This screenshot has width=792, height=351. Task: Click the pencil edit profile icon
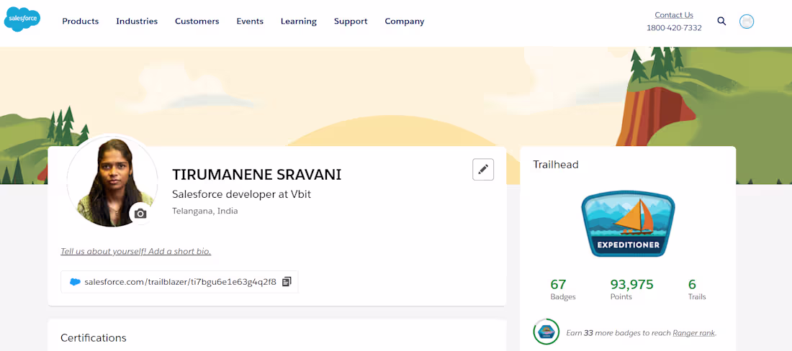point(483,170)
